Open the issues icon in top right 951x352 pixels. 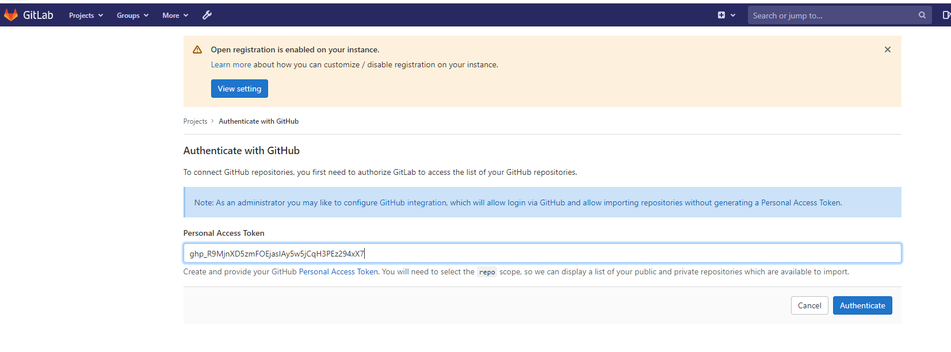[x=946, y=15]
